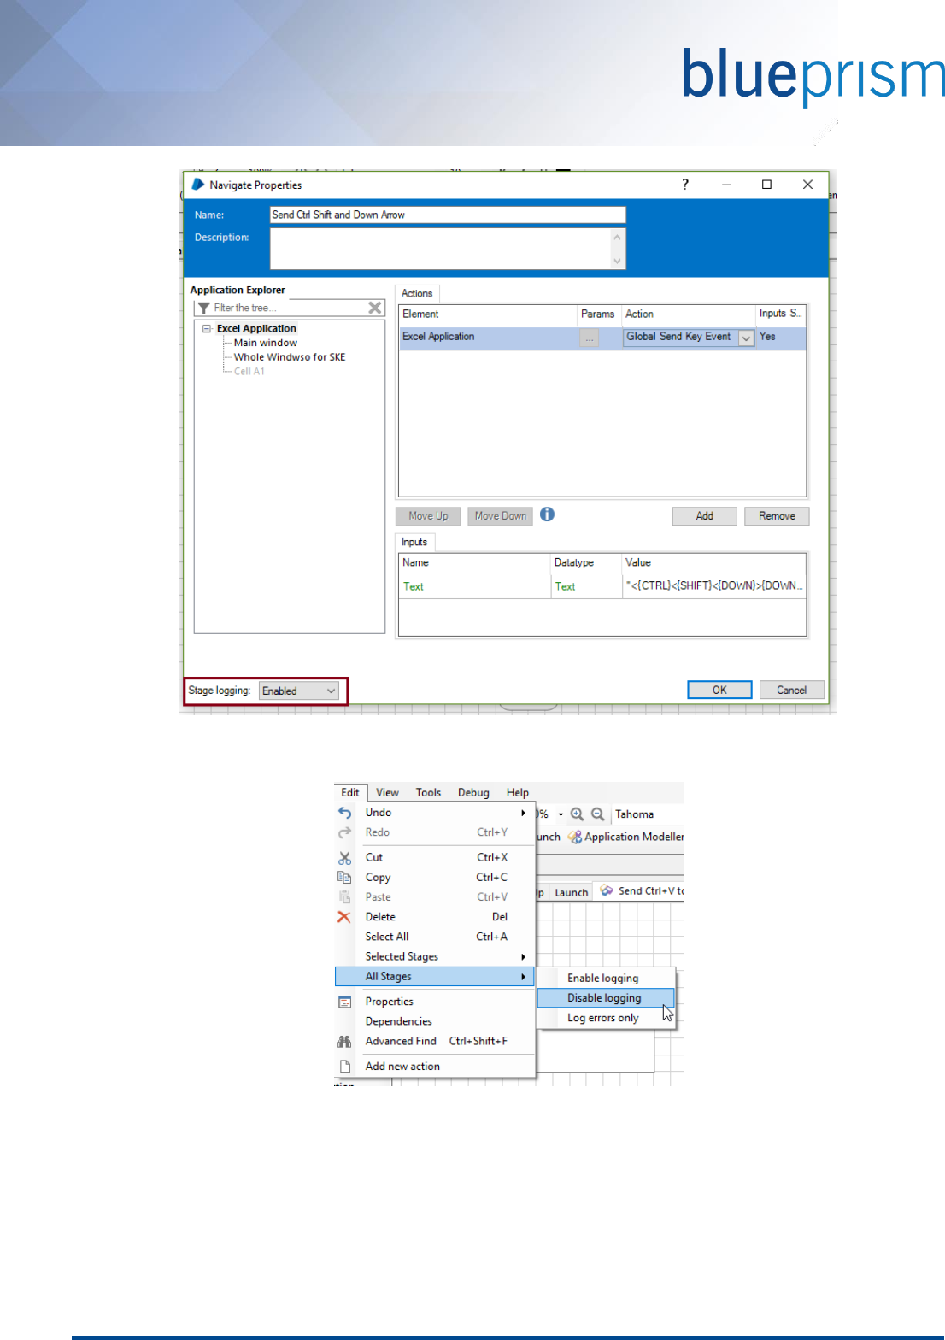Click the Copy pages icon
The height and width of the screenshot is (1340, 945).
(345, 877)
